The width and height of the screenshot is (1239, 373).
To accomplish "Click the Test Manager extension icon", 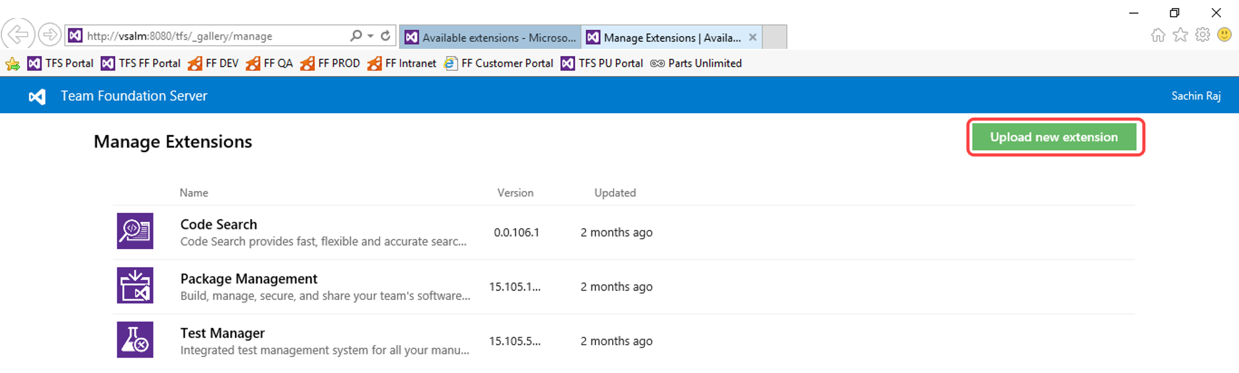I will (x=135, y=340).
